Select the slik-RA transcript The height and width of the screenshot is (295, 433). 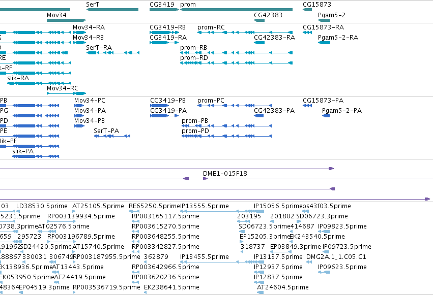click(39, 83)
